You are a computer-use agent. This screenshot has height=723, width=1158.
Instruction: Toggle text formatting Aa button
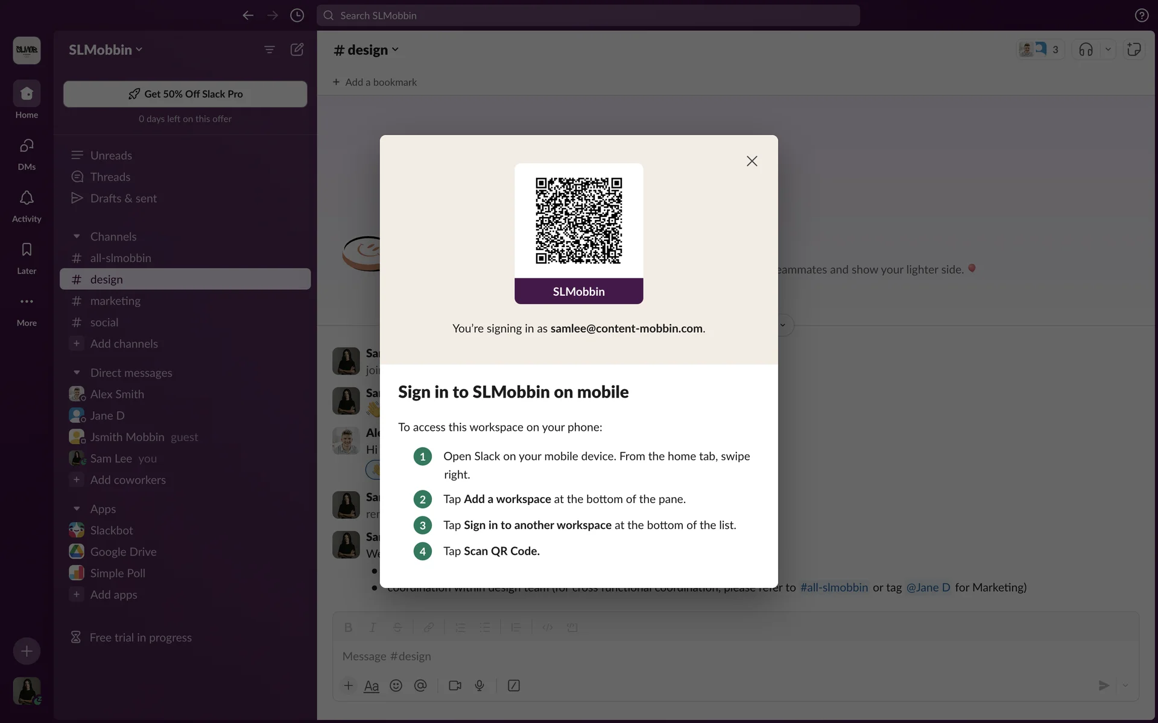pyautogui.click(x=372, y=686)
